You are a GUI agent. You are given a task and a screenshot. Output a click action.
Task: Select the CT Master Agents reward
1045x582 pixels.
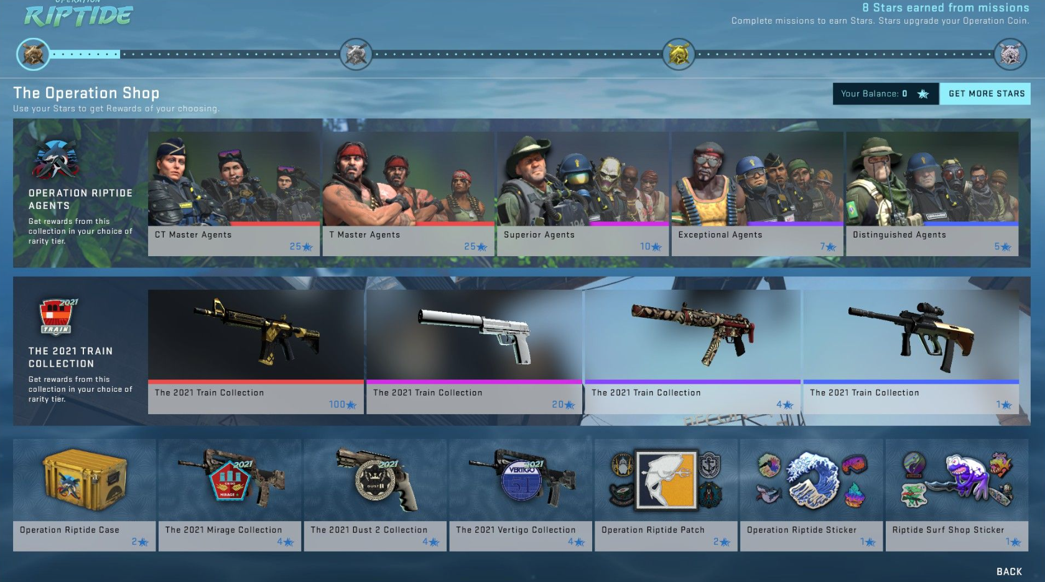[234, 193]
